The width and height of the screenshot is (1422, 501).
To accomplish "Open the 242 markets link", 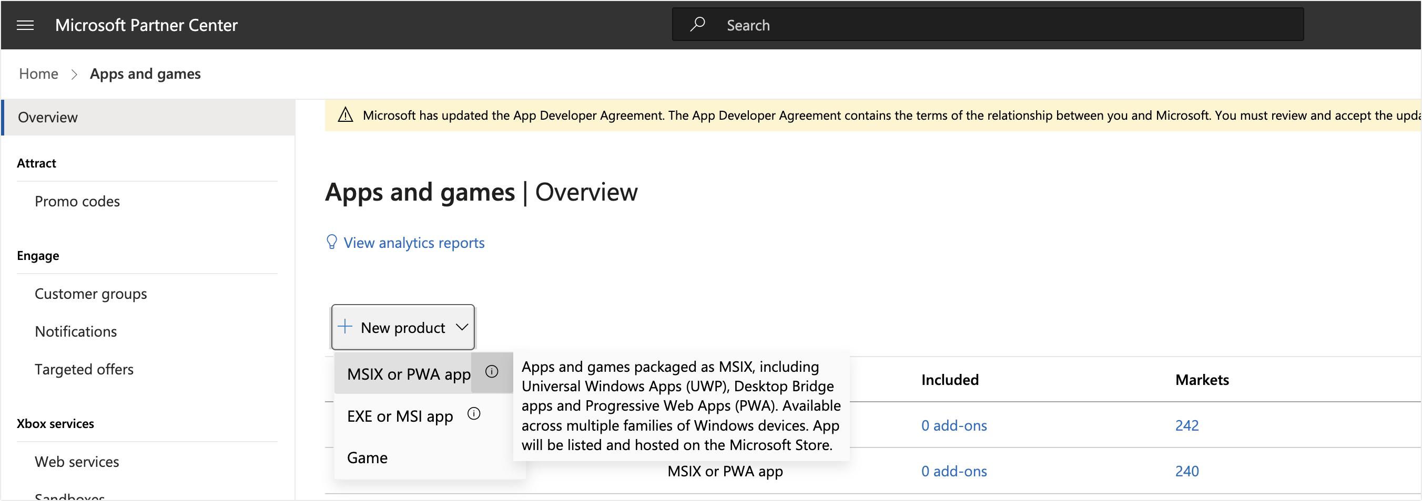I will (x=1187, y=425).
